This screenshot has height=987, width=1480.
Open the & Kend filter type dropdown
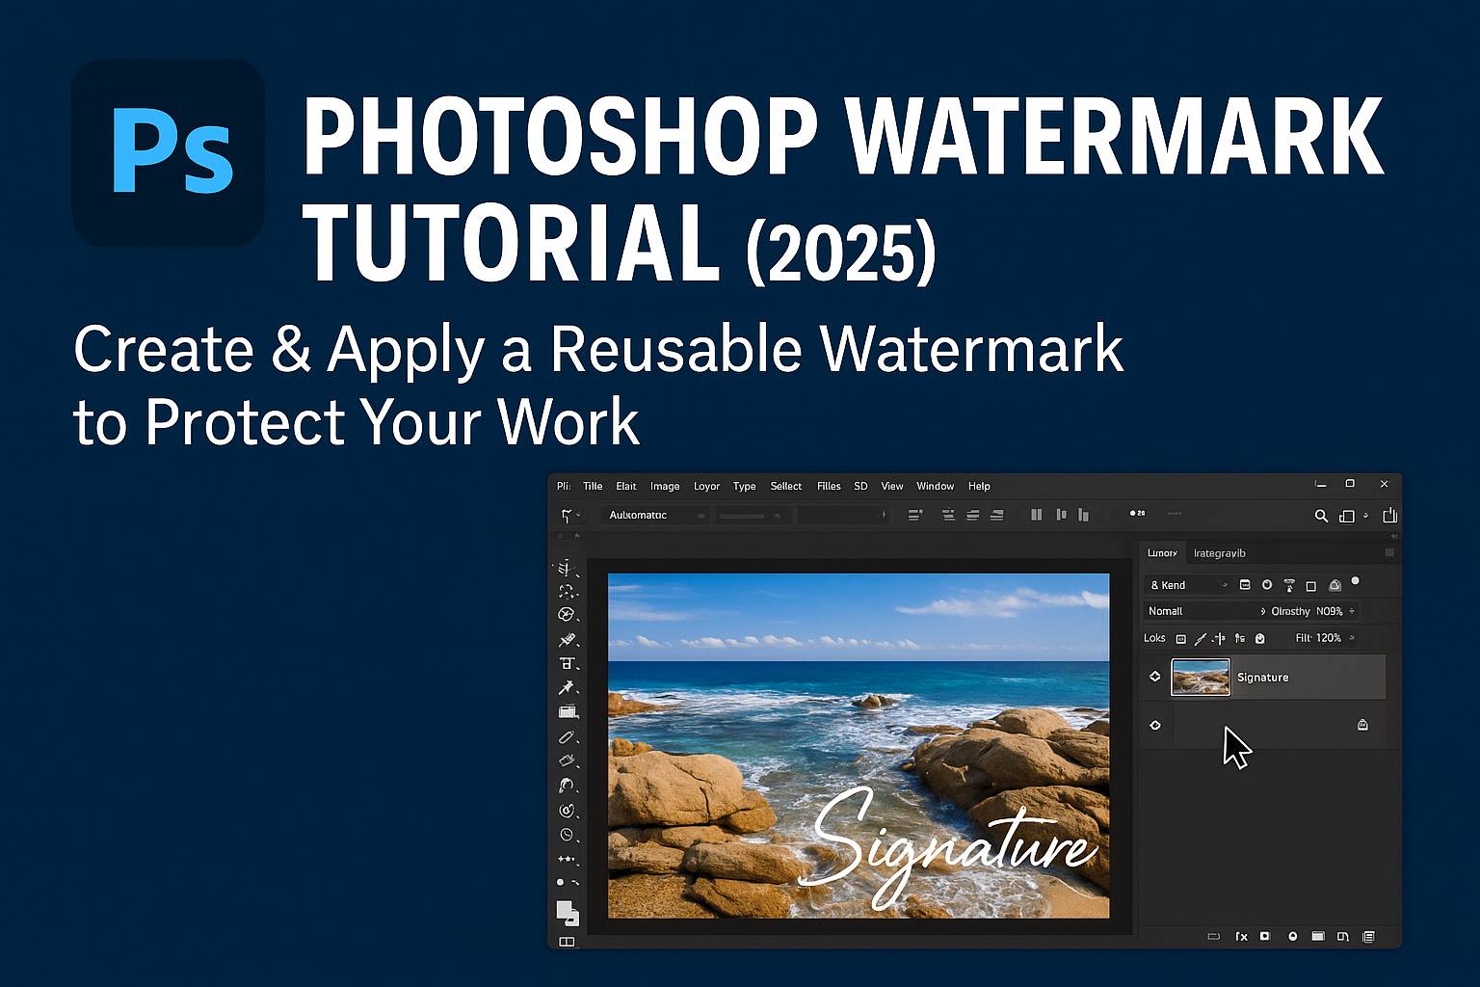pyautogui.click(x=1187, y=585)
